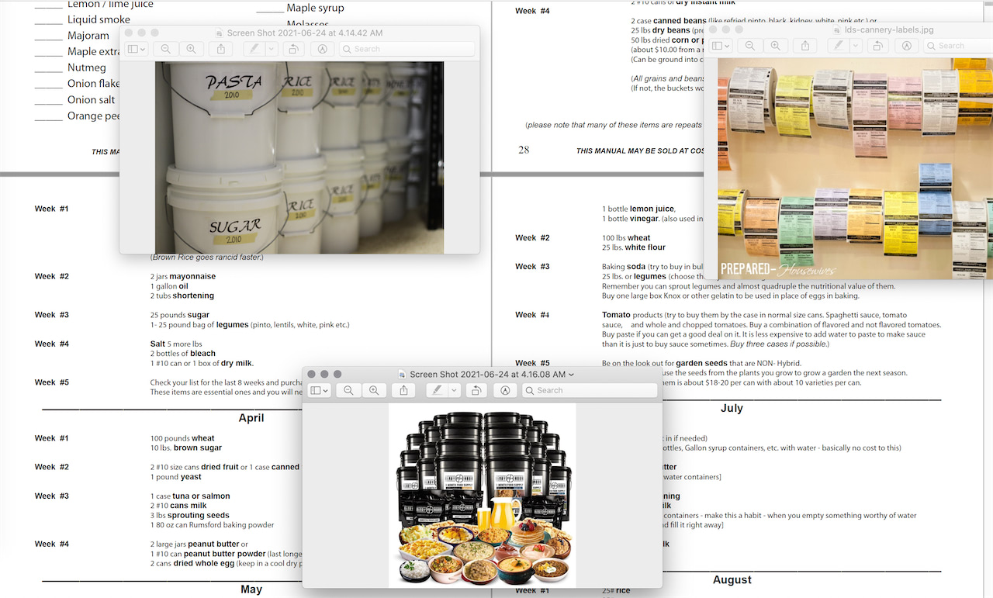Share the Screen Shot 4.16.08 AM image
The image size is (993, 598).
(x=403, y=391)
